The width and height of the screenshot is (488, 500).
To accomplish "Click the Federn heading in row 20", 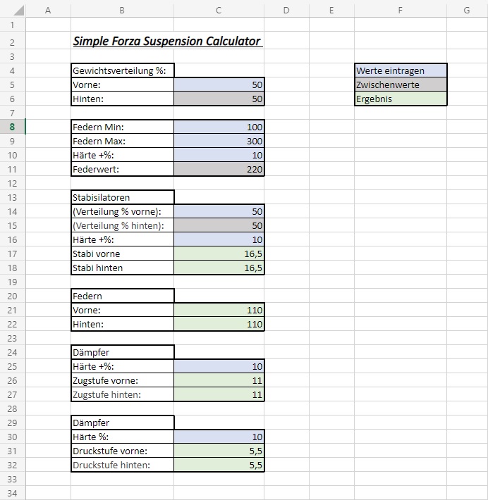I will tap(122, 296).
